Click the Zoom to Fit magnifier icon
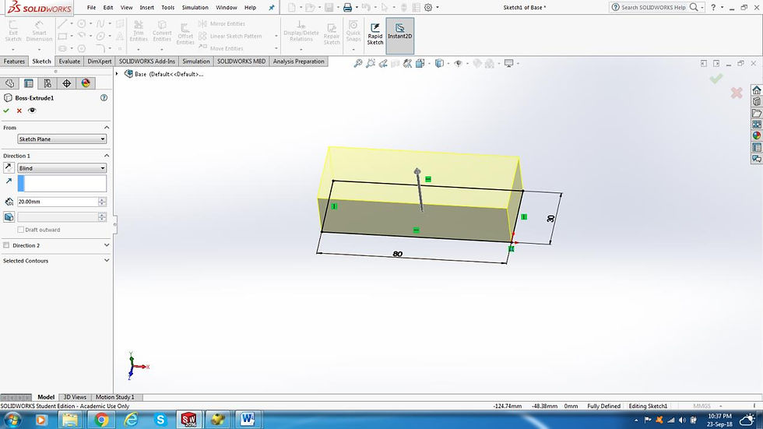This screenshot has height=429, width=763. tap(357, 63)
